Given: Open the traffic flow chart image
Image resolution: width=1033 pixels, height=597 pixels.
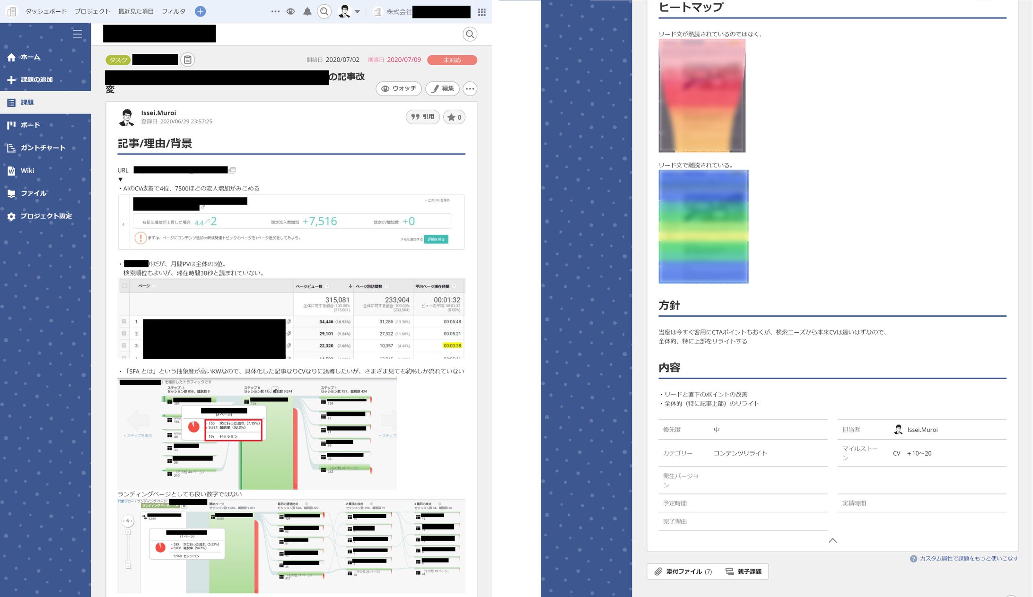Looking at the screenshot, I should pos(257,433).
